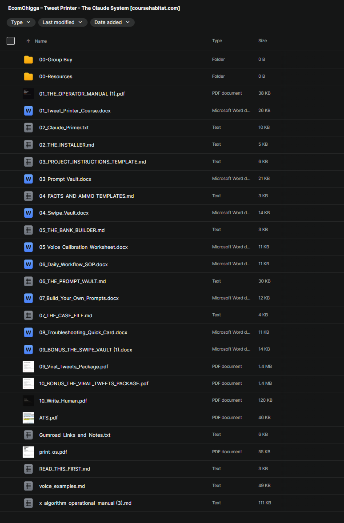This screenshot has width=344, height=523.
Task: Open the Date added filter dropdown
Action: coord(112,22)
